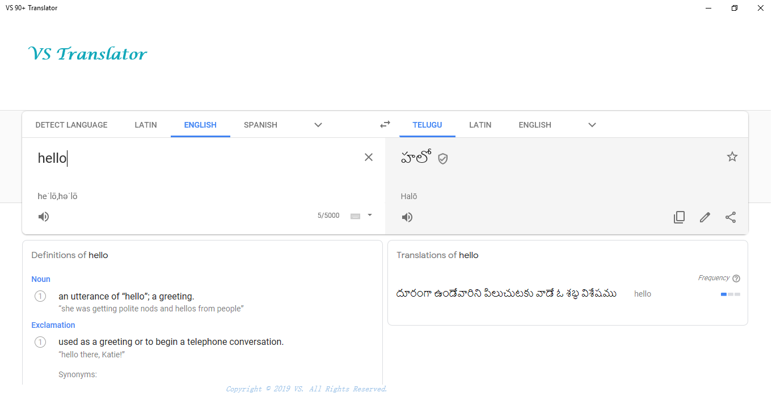The image size is (772, 405).
Task: Click the frequency indicator bar
Action: [x=730, y=294]
